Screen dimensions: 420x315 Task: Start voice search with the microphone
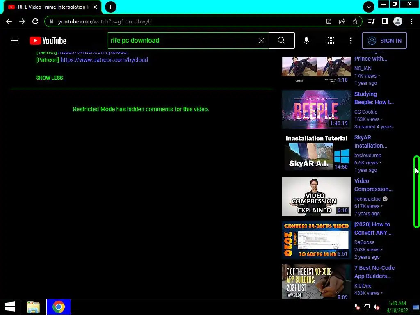[306, 41]
